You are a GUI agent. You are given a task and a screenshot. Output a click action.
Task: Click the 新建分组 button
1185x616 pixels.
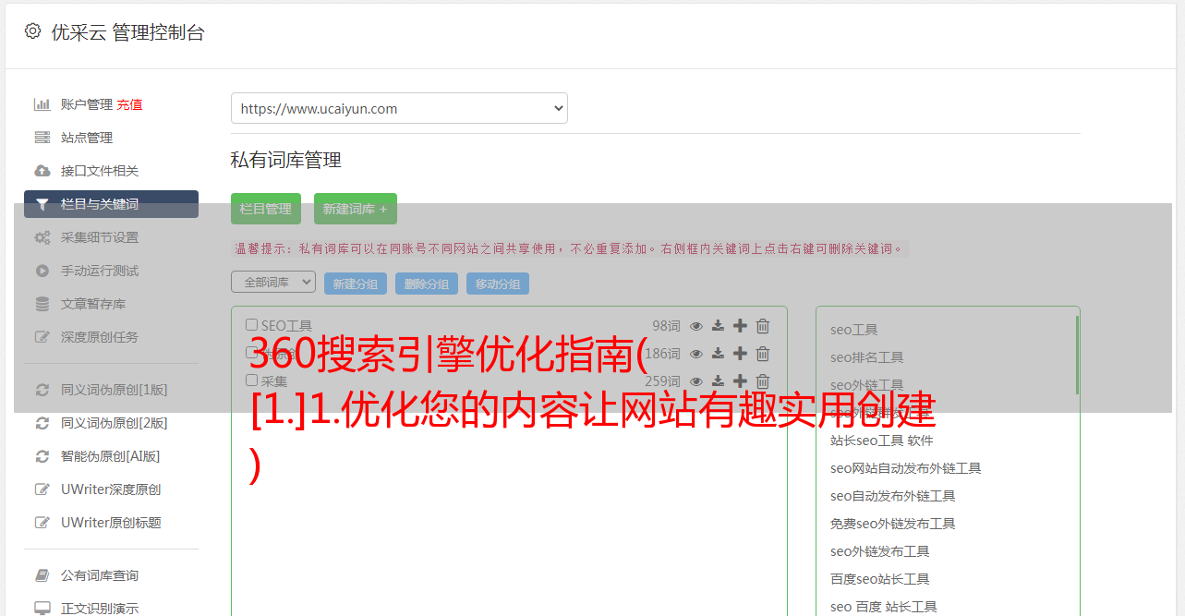[356, 284]
